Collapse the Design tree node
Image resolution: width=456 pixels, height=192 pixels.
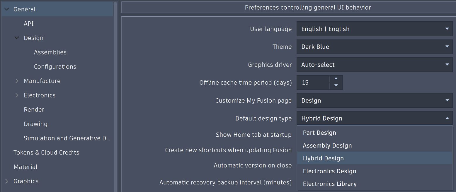tap(17, 38)
